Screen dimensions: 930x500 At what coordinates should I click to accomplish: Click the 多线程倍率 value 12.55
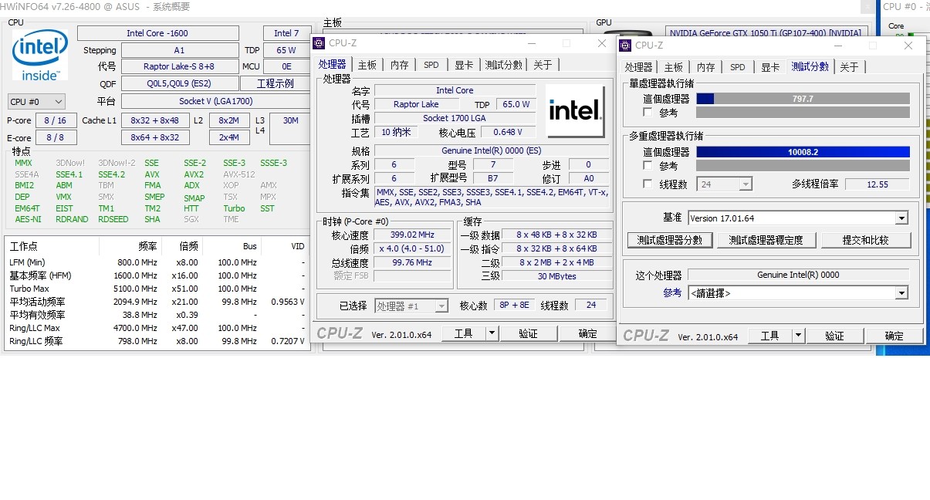click(878, 184)
